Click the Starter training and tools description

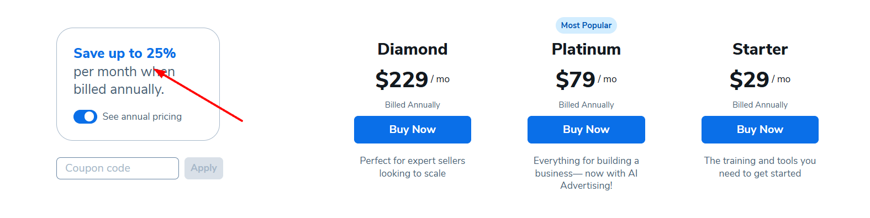760,167
